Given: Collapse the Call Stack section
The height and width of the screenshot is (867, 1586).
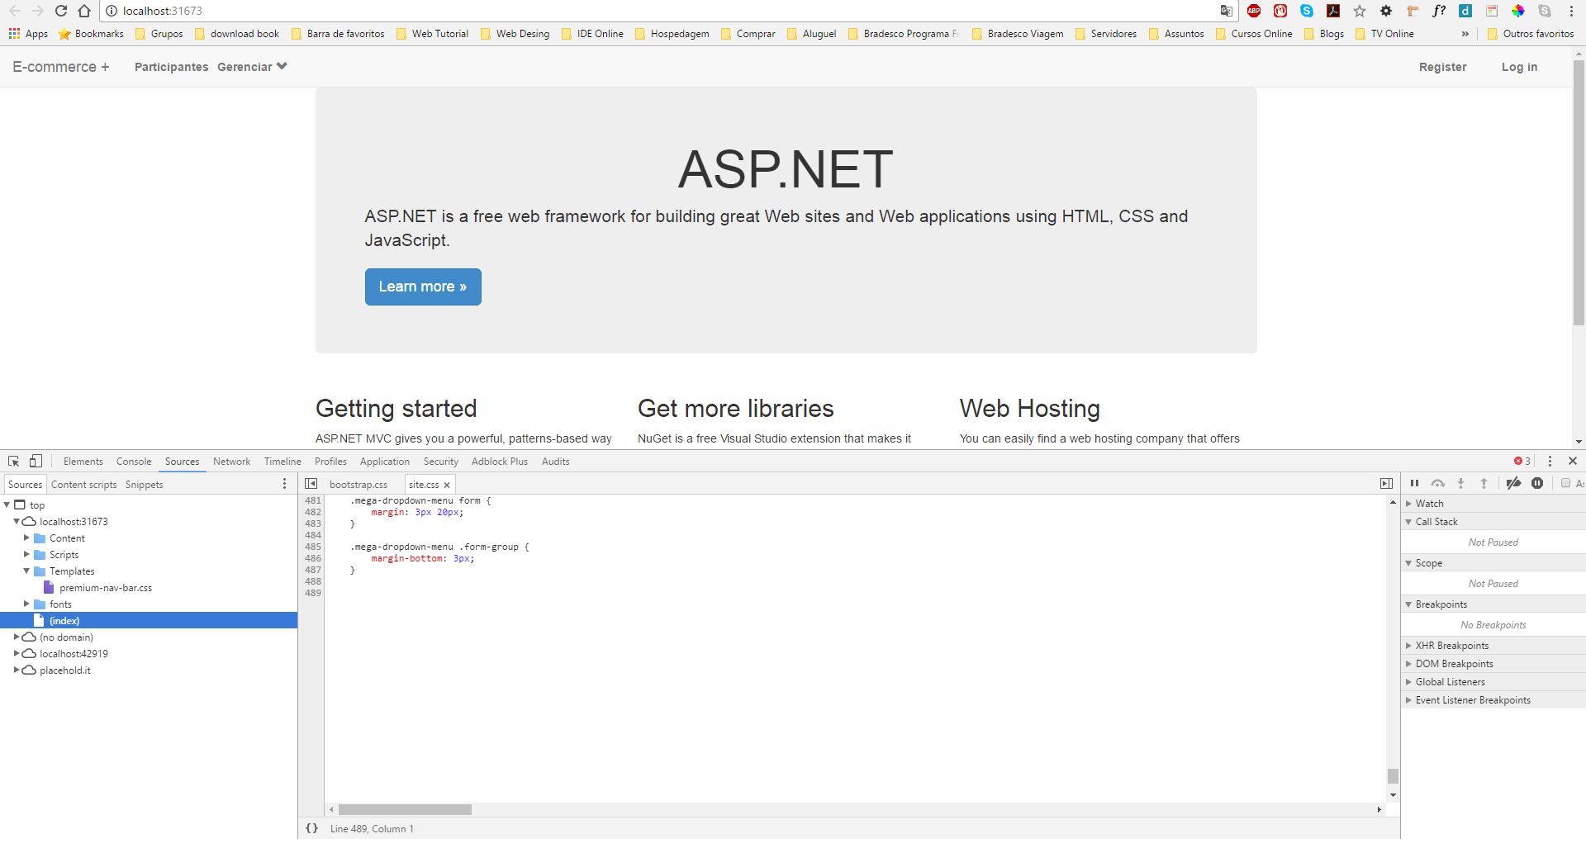Looking at the screenshot, I should [1409, 521].
